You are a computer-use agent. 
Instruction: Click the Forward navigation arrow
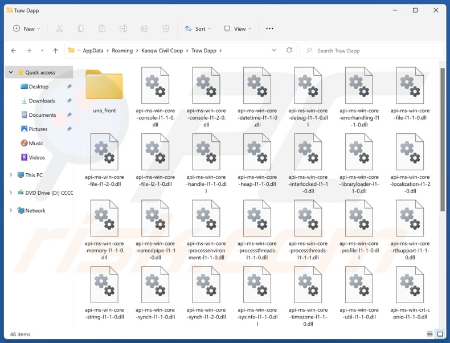click(x=28, y=51)
